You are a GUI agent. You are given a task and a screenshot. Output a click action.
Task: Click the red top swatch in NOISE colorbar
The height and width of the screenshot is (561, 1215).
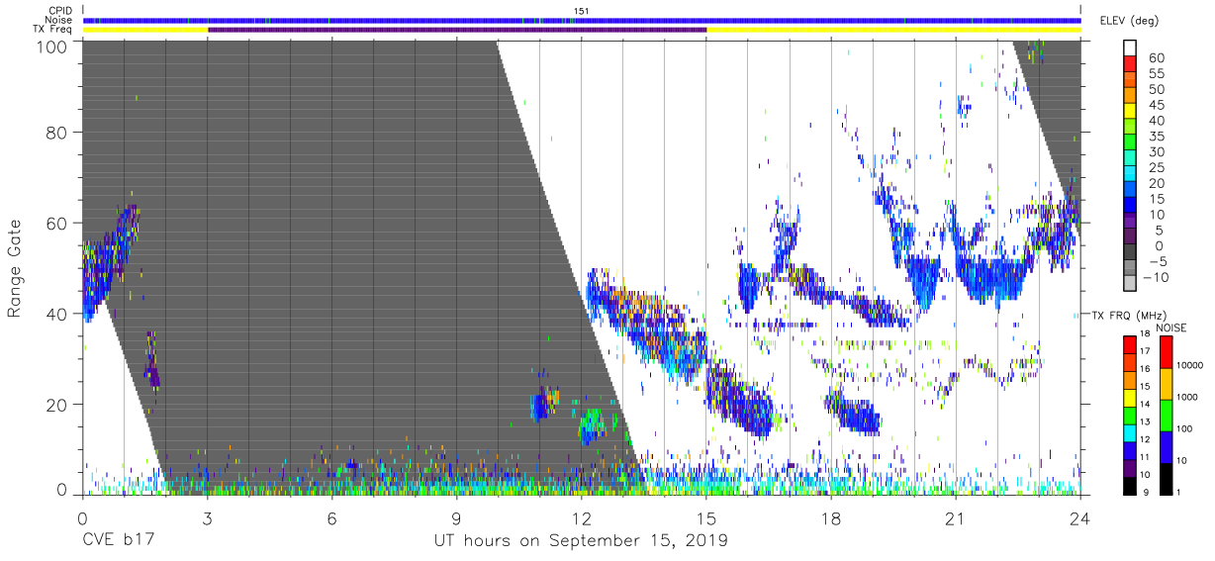(1167, 351)
